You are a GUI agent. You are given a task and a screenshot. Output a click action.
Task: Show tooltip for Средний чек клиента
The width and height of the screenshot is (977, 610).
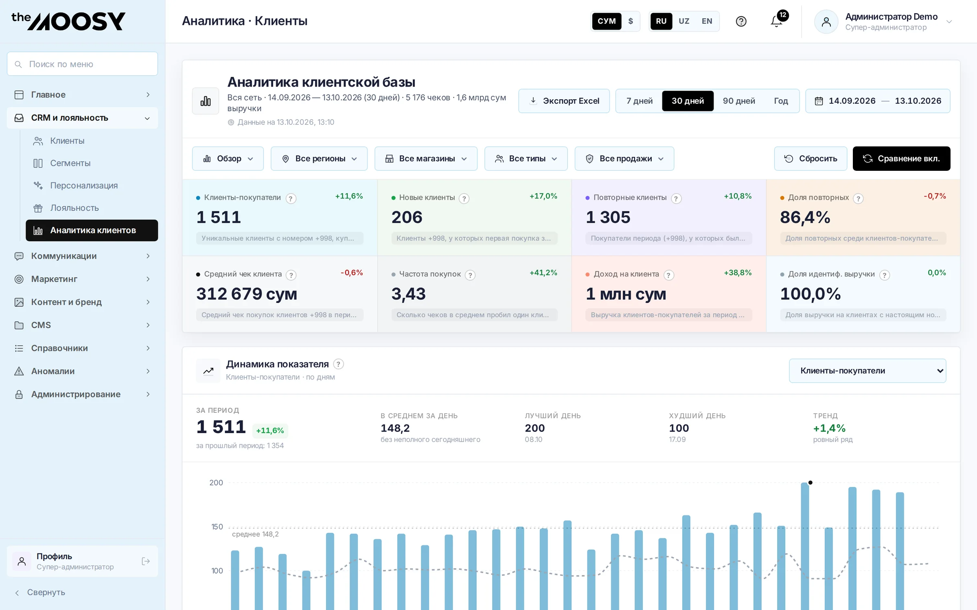291,275
